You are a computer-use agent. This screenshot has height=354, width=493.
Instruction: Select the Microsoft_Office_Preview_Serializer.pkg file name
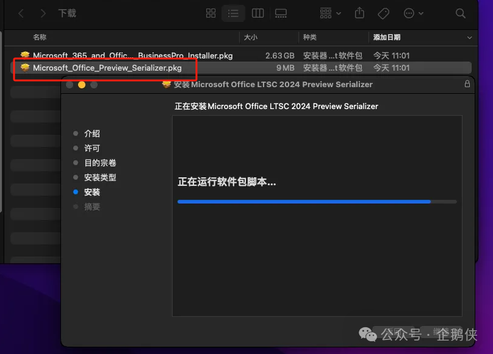click(107, 68)
